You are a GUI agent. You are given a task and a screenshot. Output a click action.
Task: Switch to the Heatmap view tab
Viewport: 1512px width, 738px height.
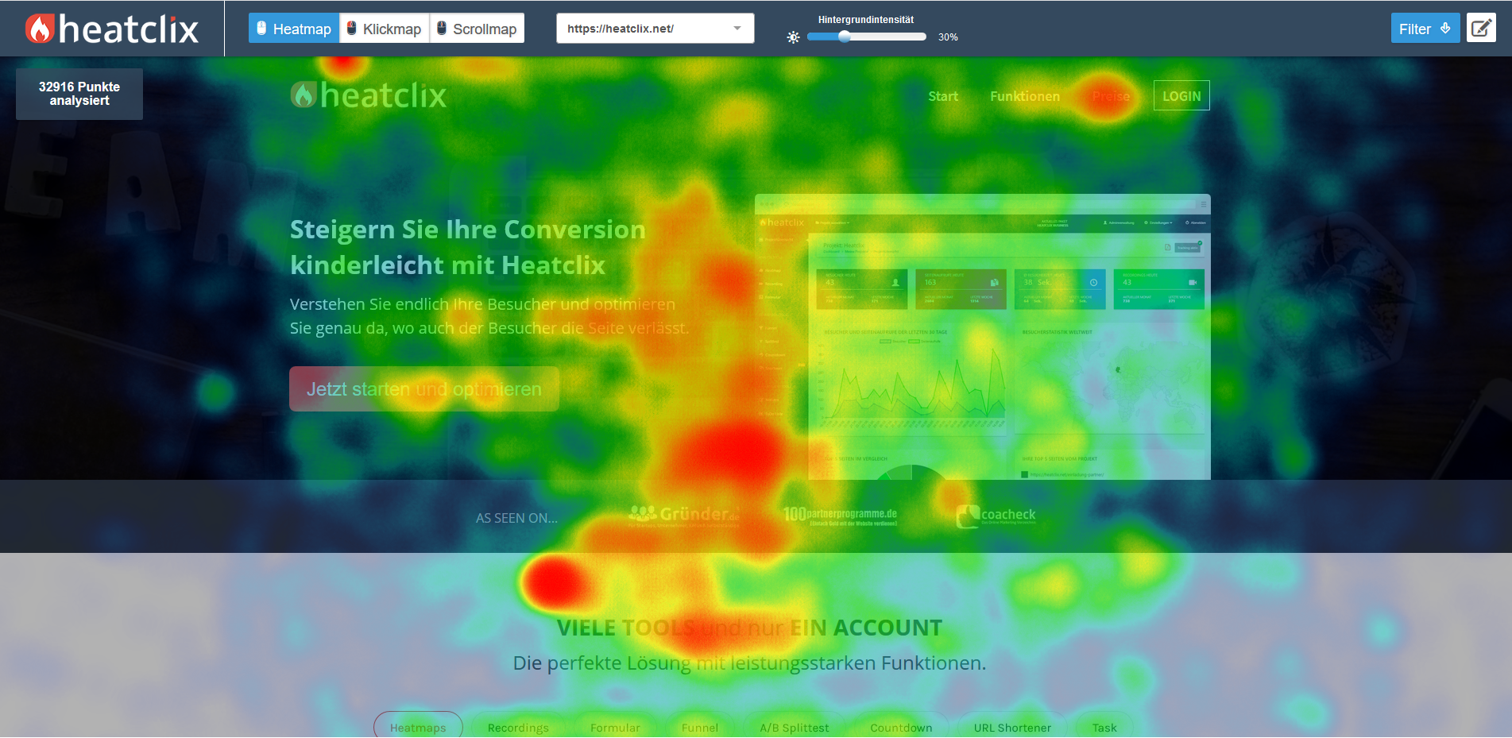click(x=294, y=29)
